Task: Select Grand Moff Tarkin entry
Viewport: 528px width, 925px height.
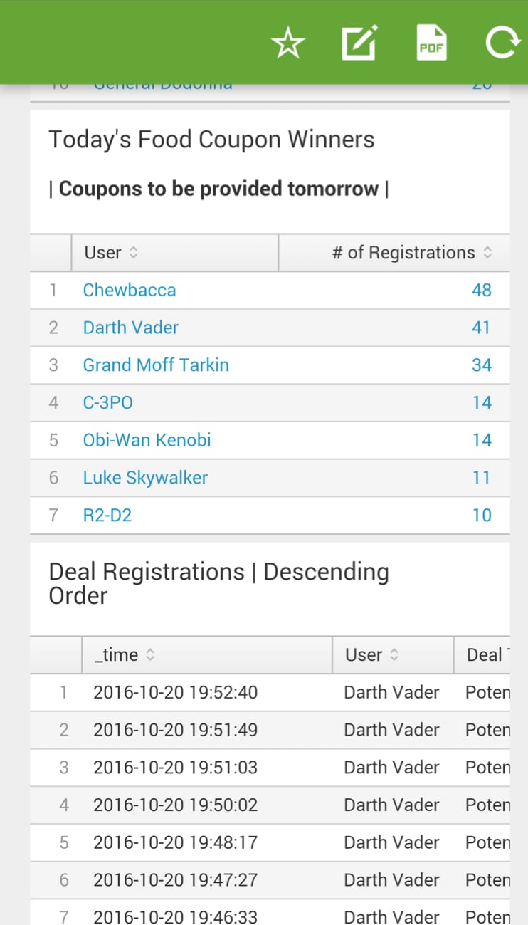Action: point(156,365)
